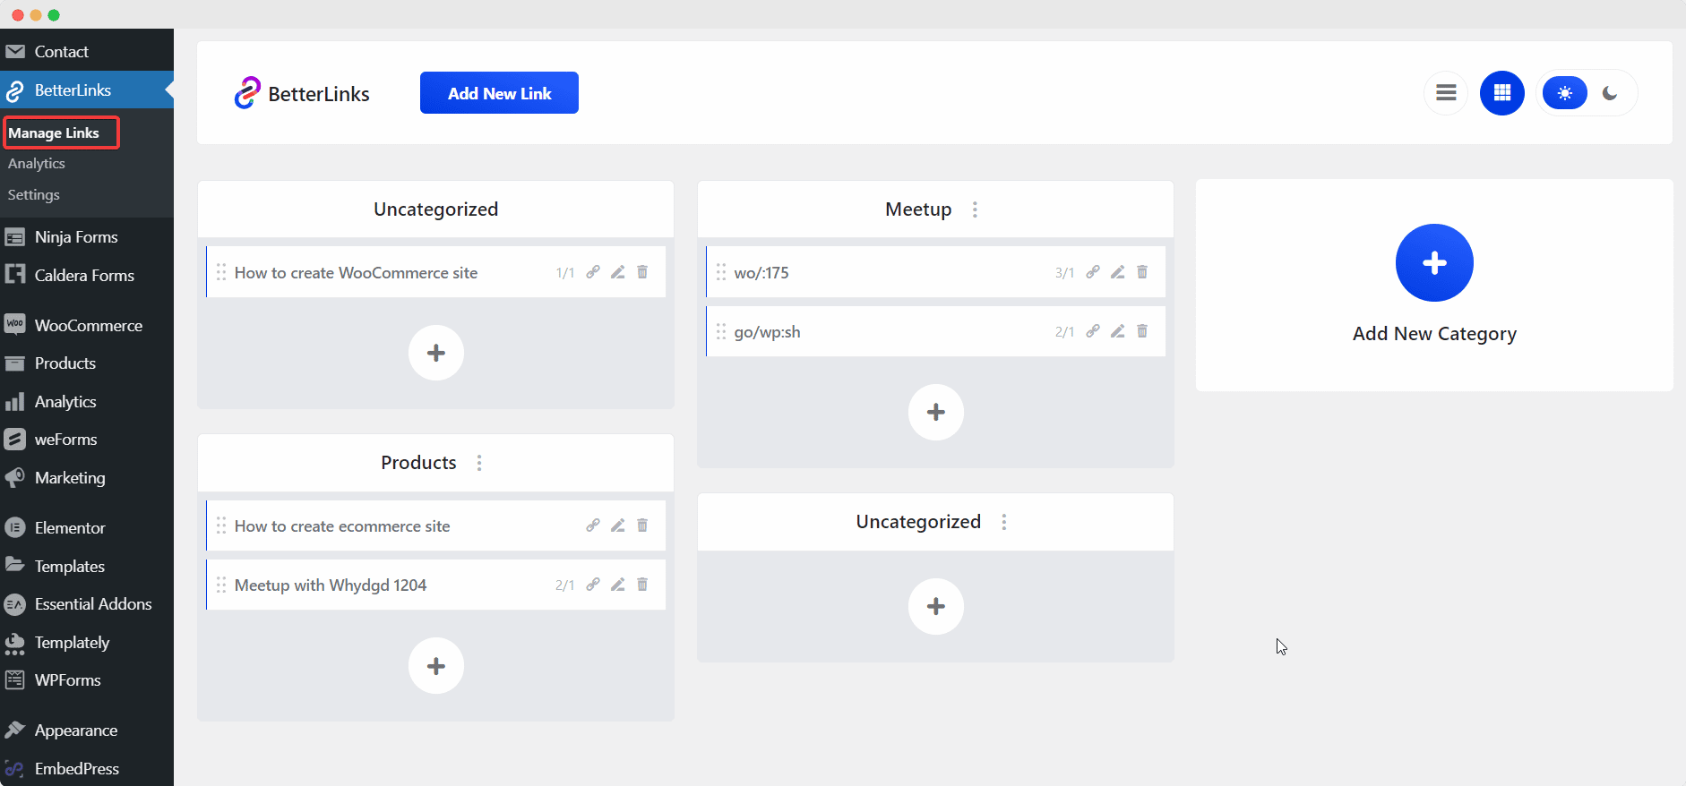Add link to Meetup category
Image resolution: width=1686 pixels, height=786 pixels.
936,412
